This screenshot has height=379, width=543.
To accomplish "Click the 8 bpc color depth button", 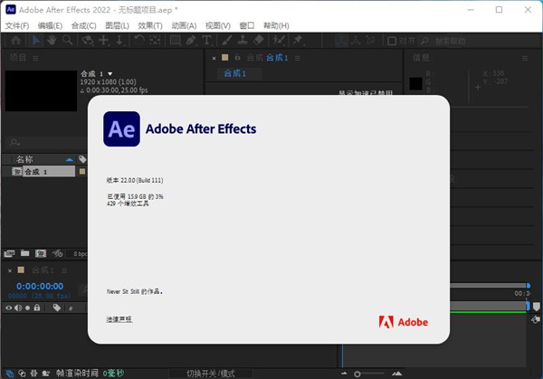I will coord(80,253).
